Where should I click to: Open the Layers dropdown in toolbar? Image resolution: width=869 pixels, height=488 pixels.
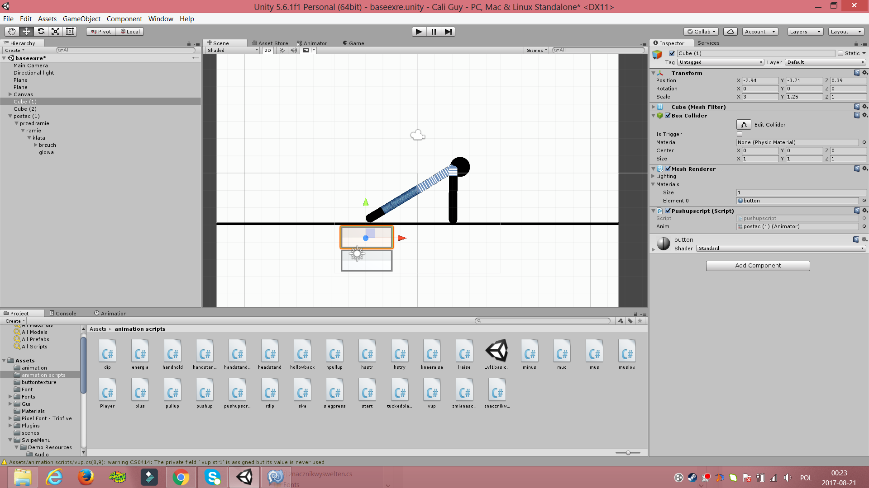pyautogui.click(x=805, y=32)
